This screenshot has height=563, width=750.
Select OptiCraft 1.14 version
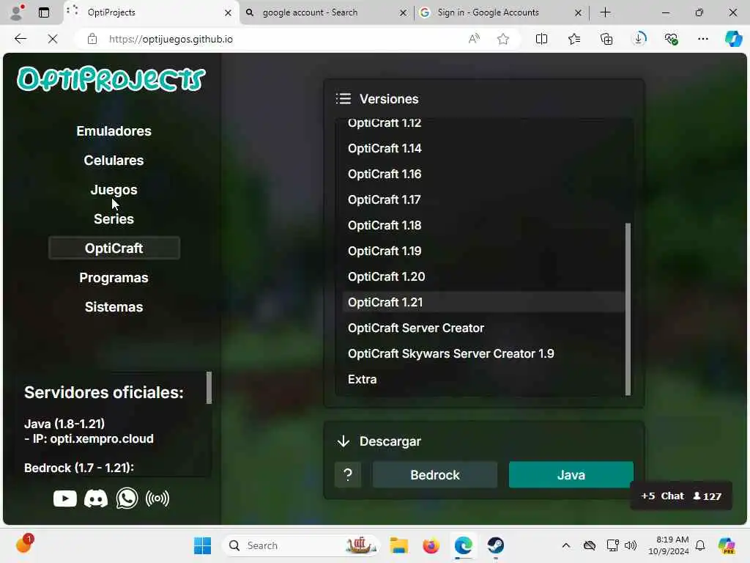click(x=483, y=148)
